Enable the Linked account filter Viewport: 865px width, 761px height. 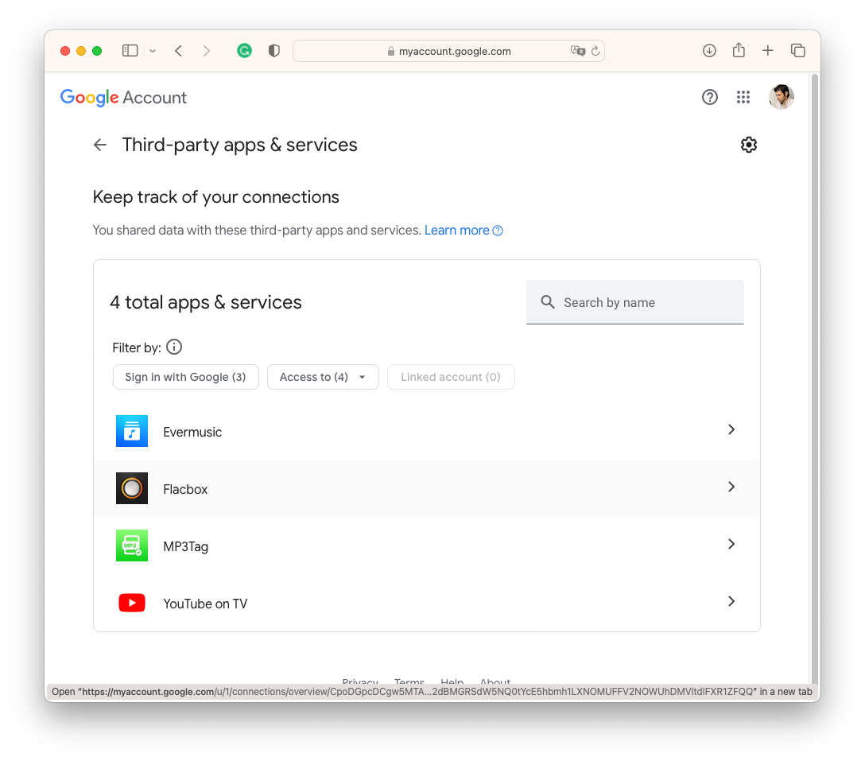point(451,377)
